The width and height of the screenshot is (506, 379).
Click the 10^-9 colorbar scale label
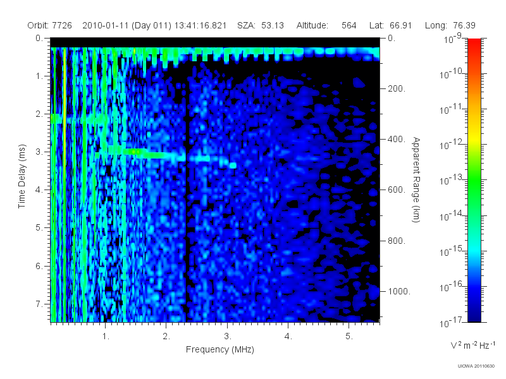(453, 39)
